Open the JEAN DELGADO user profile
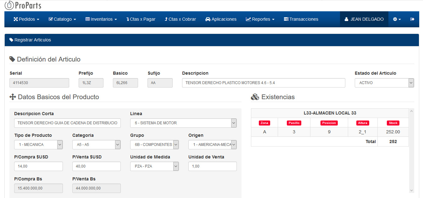 pos(364,19)
